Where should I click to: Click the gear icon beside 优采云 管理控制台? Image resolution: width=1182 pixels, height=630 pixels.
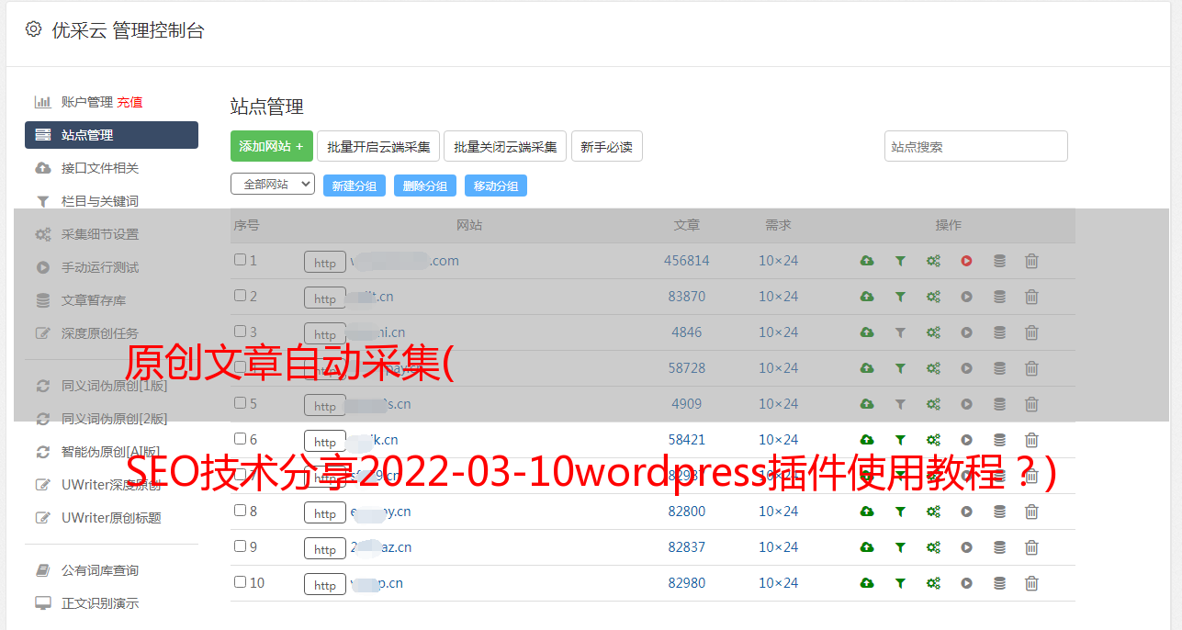click(x=34, y=29)
